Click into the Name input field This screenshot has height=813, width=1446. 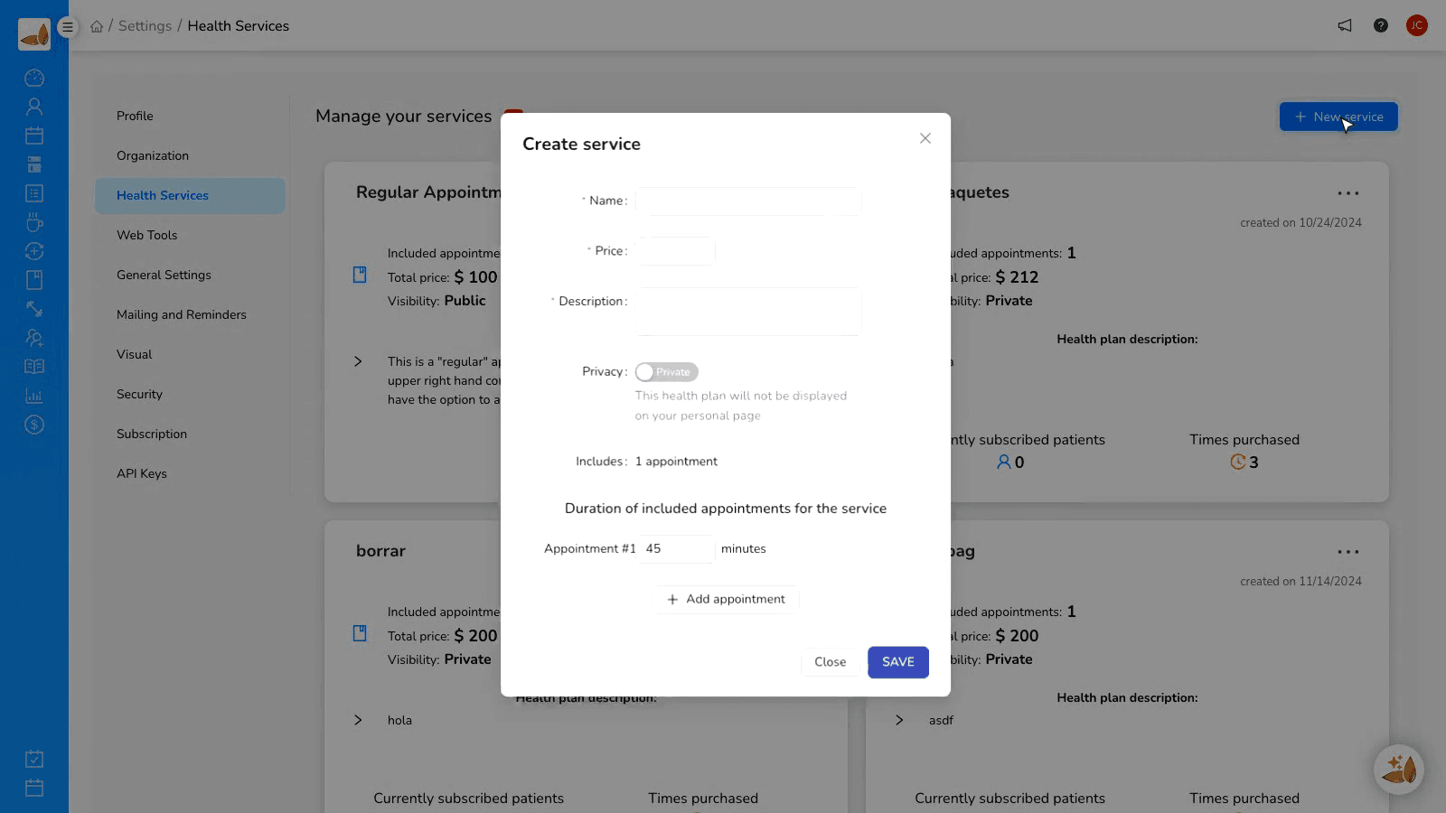point(748,201)
